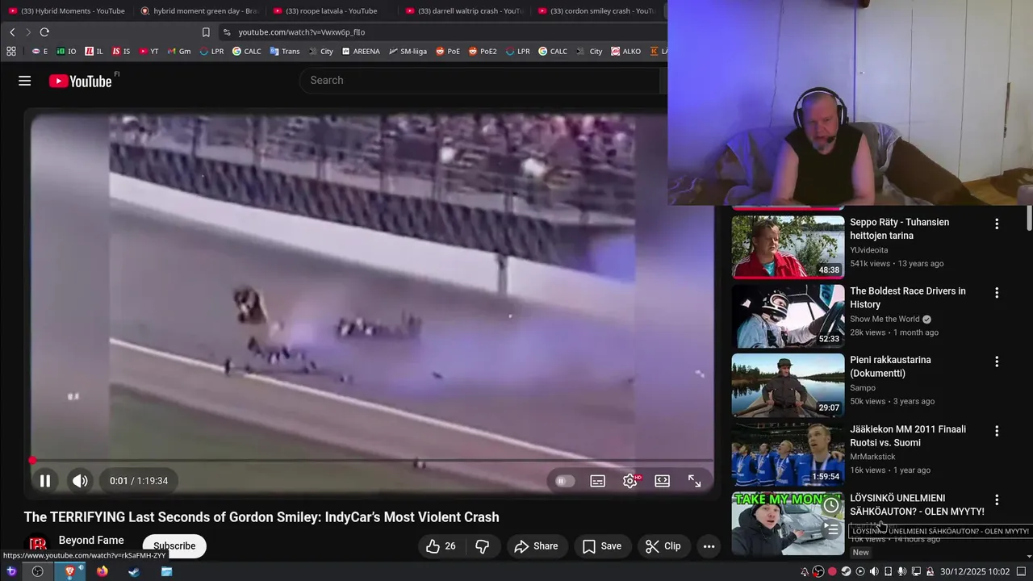Subscribe to the Beyond Fame channel
The height and width of the screenshot is (581, 1033).
pos(174,546)
